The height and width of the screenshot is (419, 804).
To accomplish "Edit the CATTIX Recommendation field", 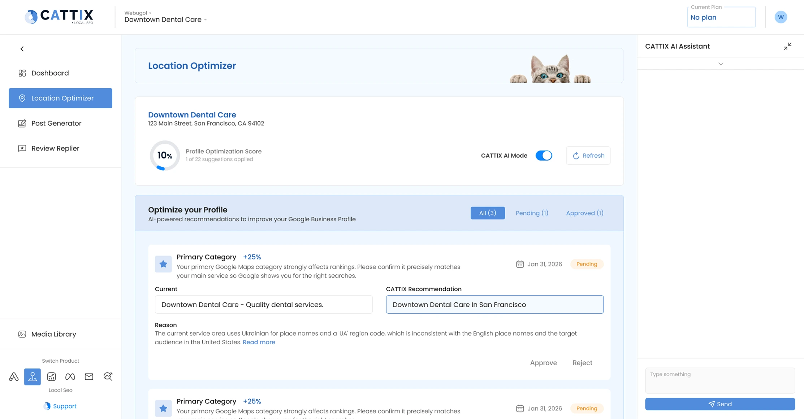I will coord(494,305).
